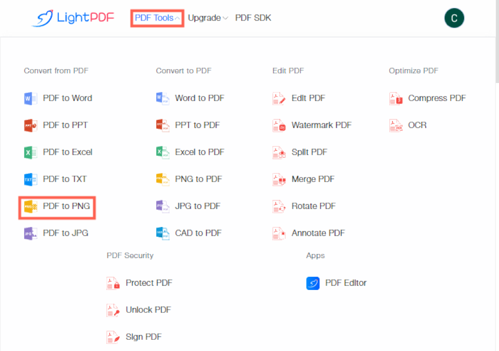Click the Edit PDF pencil icon
499x351 pixels.
point(279,98)
